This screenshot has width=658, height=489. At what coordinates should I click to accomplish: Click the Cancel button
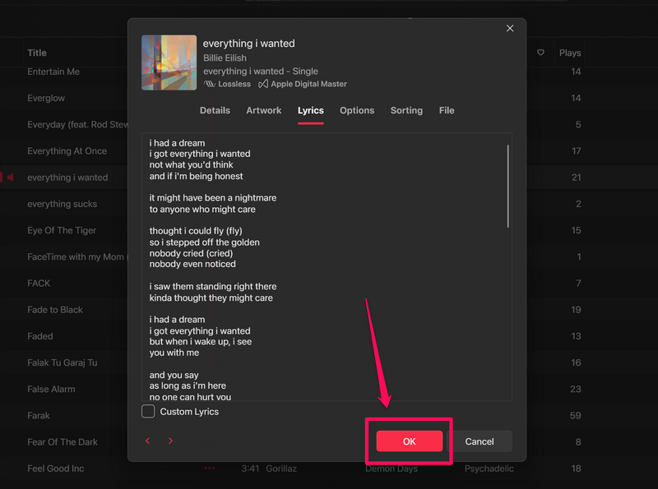[480, 441]
